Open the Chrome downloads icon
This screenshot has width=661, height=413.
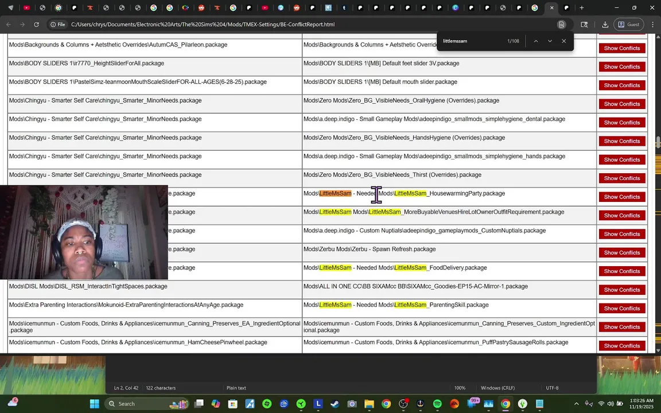(x=605, y=25)
